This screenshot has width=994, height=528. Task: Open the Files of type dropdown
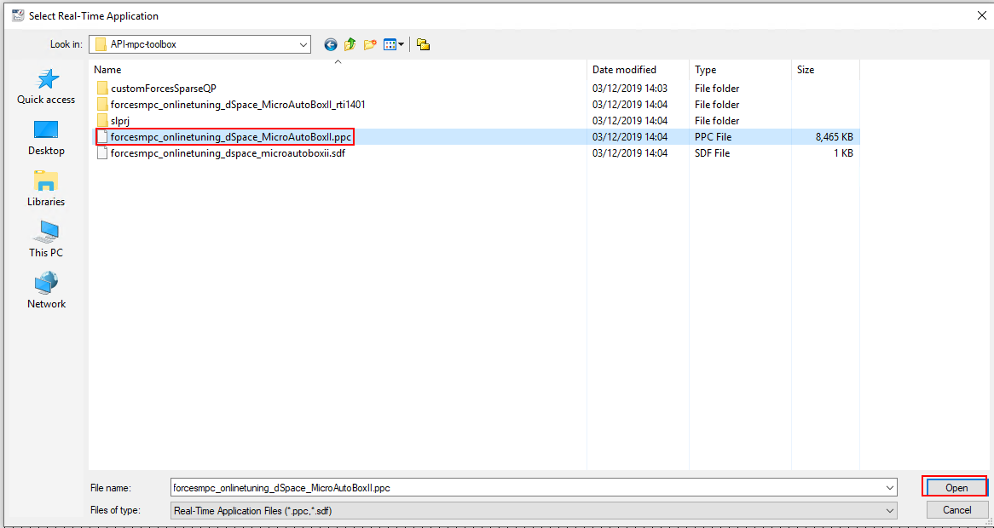(x=890, y=510)
